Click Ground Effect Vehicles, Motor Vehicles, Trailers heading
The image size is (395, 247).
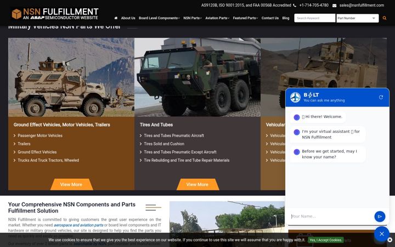pos(61,125)
